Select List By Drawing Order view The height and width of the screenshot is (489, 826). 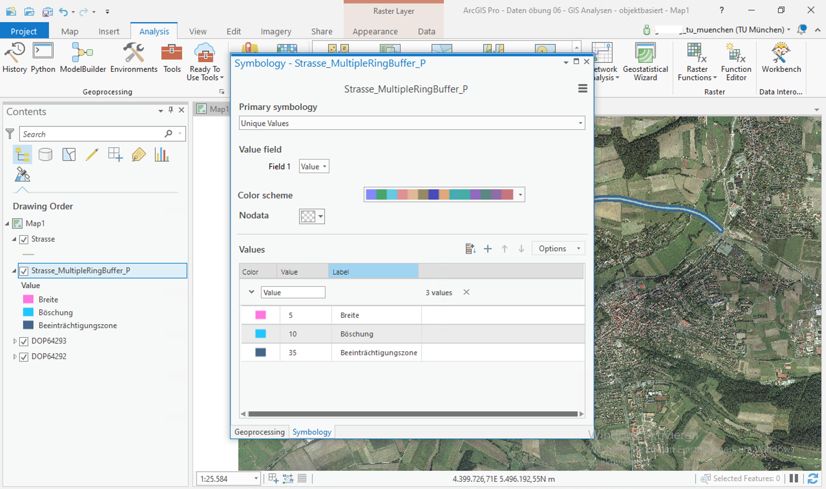[22, 154]
